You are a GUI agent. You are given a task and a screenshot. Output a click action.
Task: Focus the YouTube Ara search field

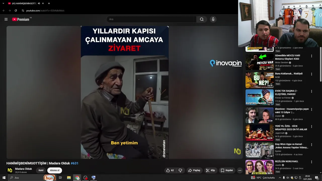152,19
